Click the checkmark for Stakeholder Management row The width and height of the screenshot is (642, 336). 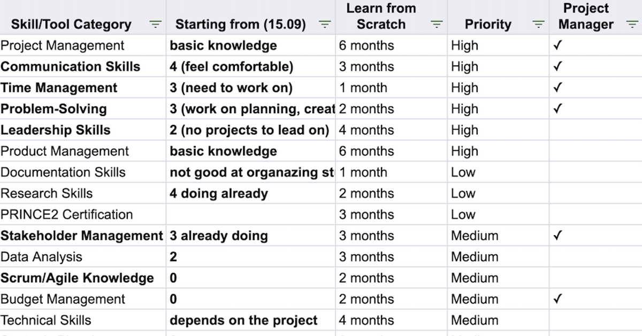[559, 236]
